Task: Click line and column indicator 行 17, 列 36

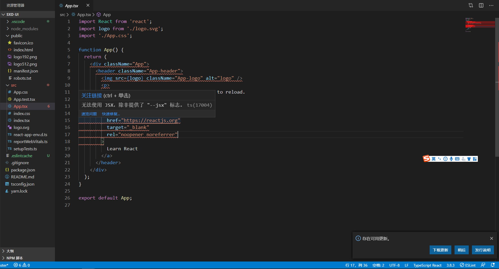Action: click(x=356, y=265)
